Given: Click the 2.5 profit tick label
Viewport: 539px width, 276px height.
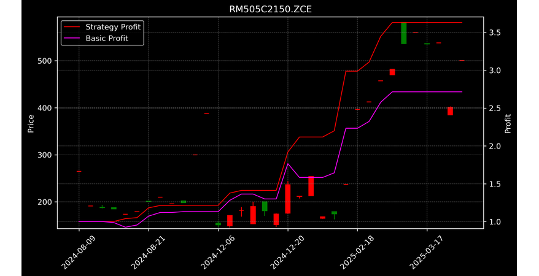Looking at the screenshot, I should [x=494, y=108].
